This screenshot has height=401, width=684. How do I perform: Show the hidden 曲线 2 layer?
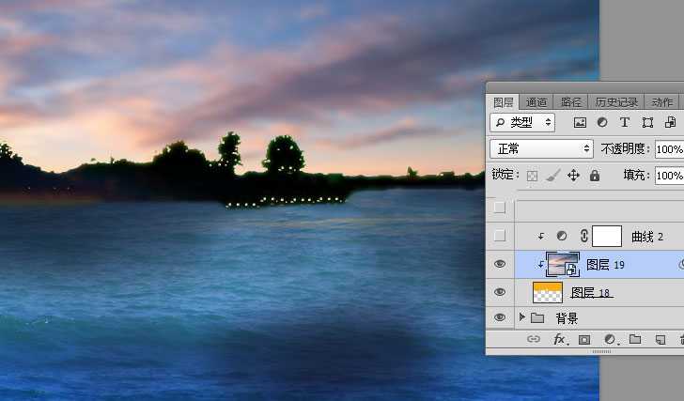tap(500, 236)
